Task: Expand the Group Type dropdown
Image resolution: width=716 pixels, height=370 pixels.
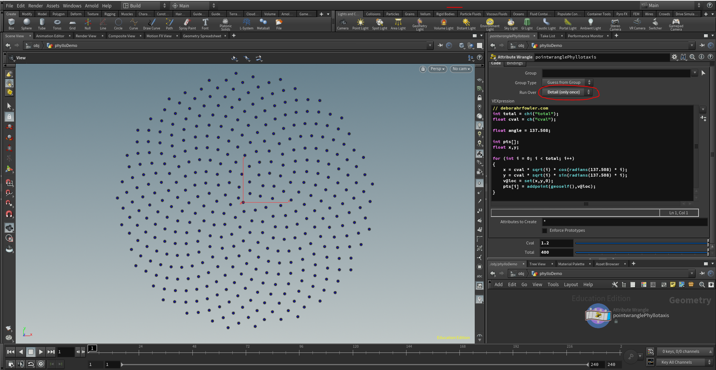Action: coord(567,83)
